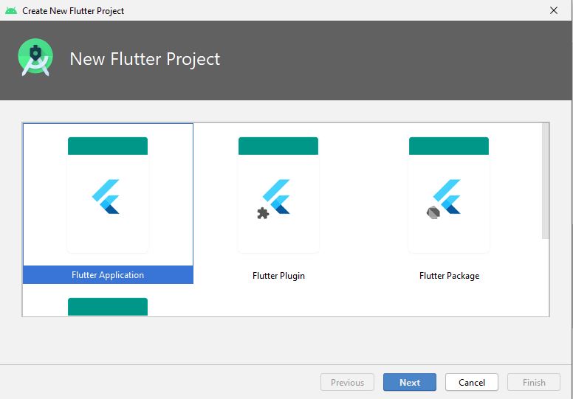The image size is (573, 399).
Task: Click the puzzle piece icon on the Plugin template
Action: pos(262,213)
